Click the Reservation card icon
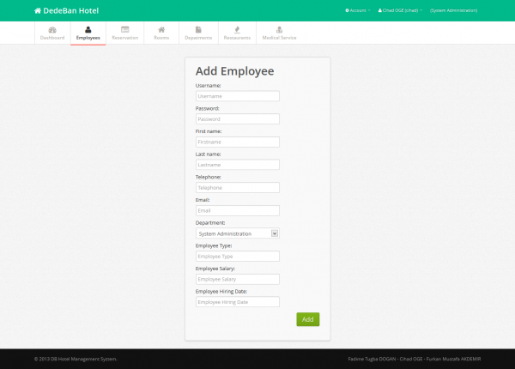515x369 pixels. click(124, 29)
